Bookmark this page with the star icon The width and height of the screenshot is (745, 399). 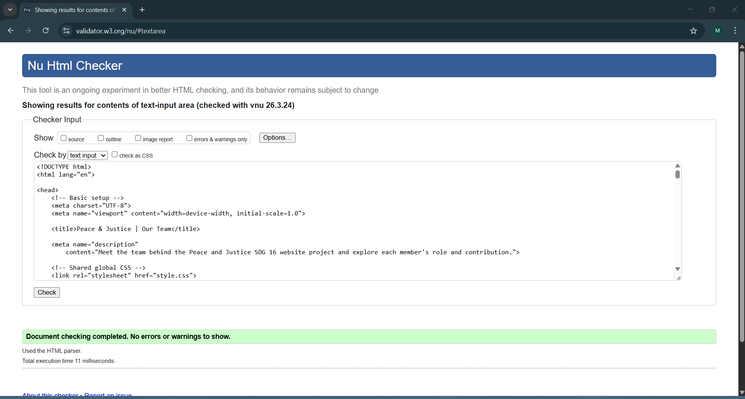point(694,31)
